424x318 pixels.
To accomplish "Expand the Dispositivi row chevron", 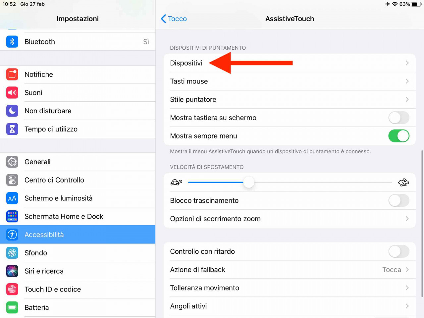I will pyautogui.click(x=407, y=63).
